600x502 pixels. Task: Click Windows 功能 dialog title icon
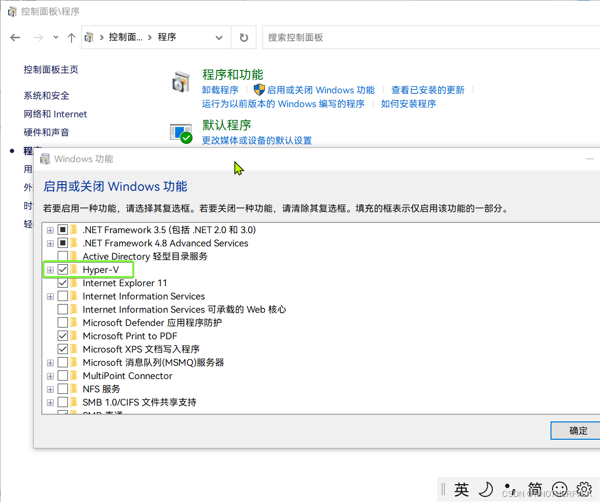point(45,159)
